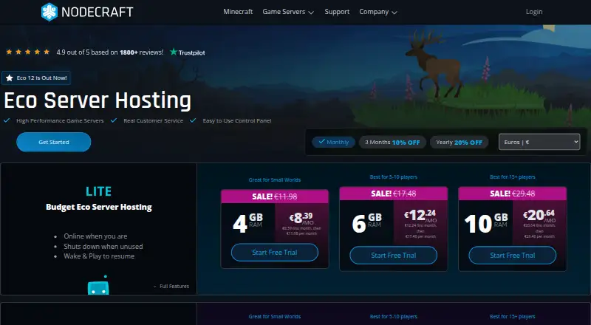591x325 pixels.
Task: Click the 1800+ reviews text
Action: (x=141, y=52)
